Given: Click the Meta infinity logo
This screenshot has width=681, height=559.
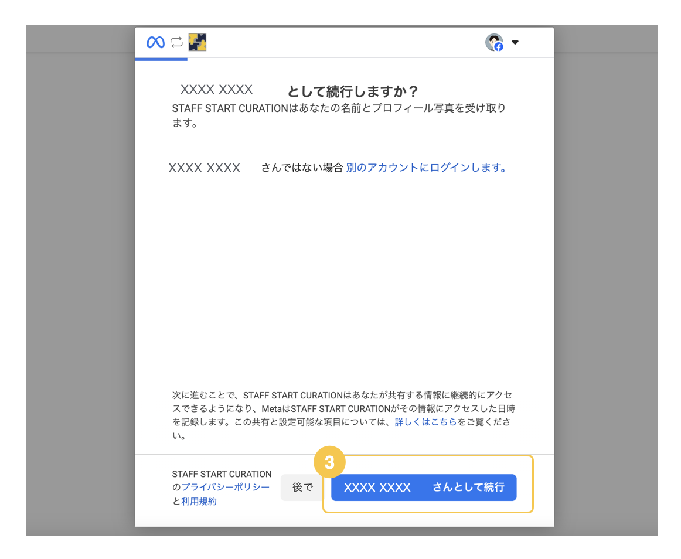Looking at the screenshot, I should pyautogui.click(x=155, y=42).
